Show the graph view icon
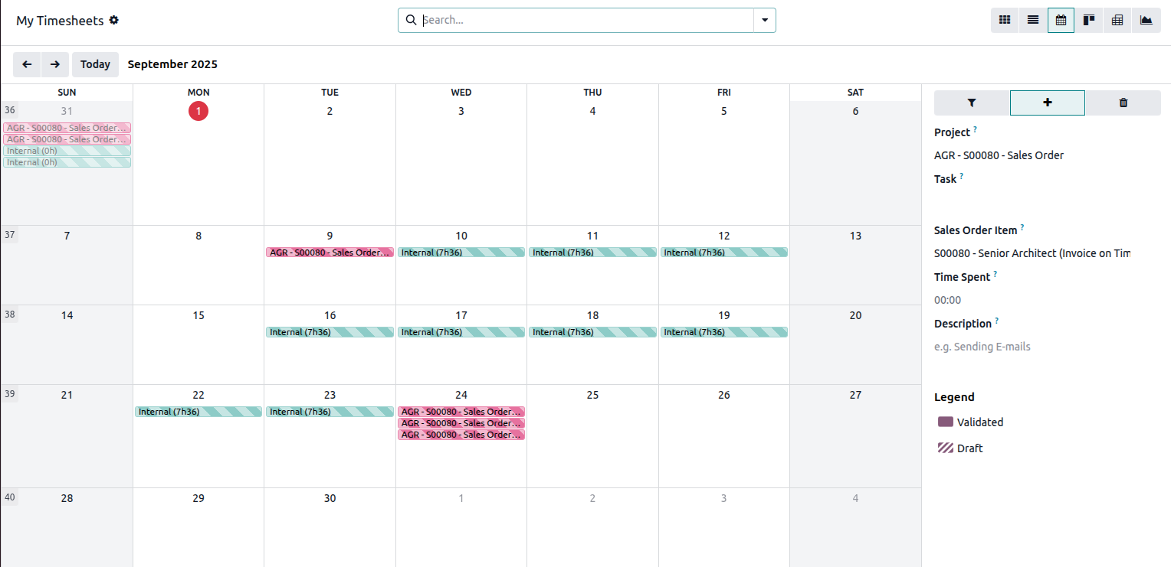Screen dimensions: 1171x567 [1146, 20]
